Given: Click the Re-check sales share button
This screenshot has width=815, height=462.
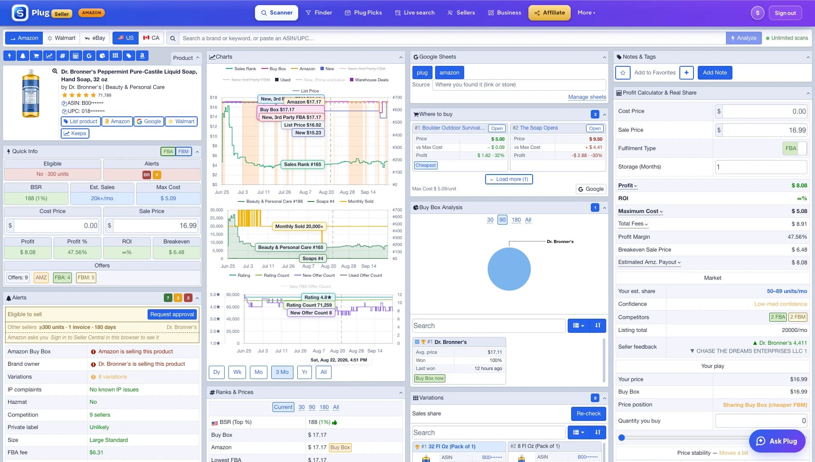Looking at the screenshot, I should click(x=588, y=414).
